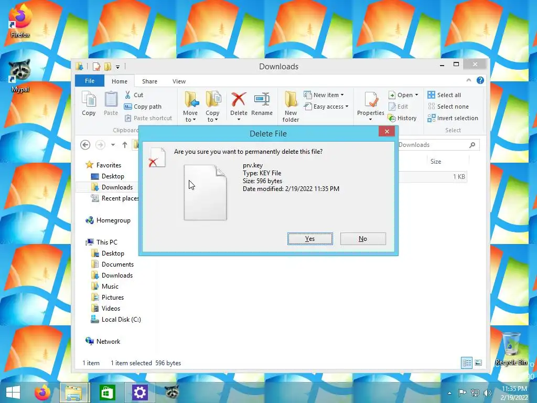Cancel deletion with the No button
This screenshot has width=537, height=403.
click(363, 239)
